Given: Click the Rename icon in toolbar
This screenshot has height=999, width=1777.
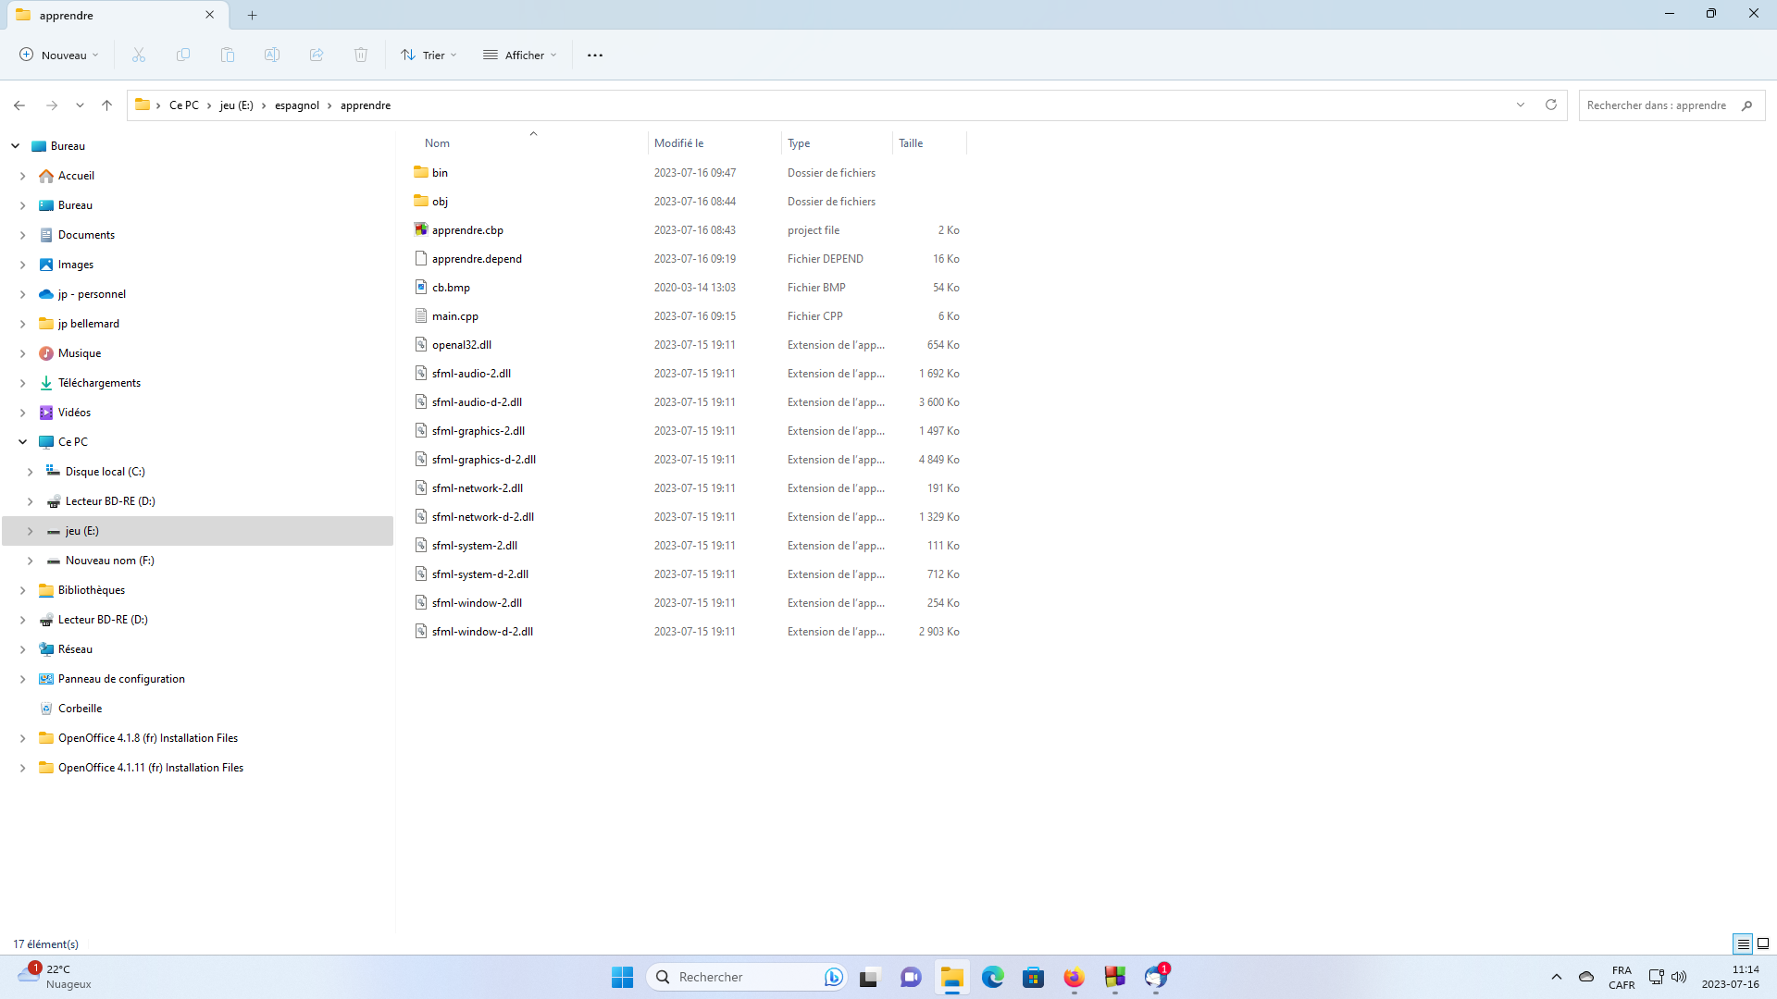Looking at the screenshot, I should coord(272,55).
